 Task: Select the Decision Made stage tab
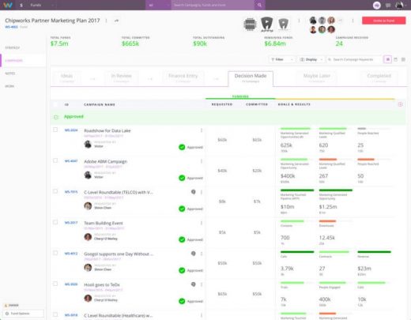(251, 78)
